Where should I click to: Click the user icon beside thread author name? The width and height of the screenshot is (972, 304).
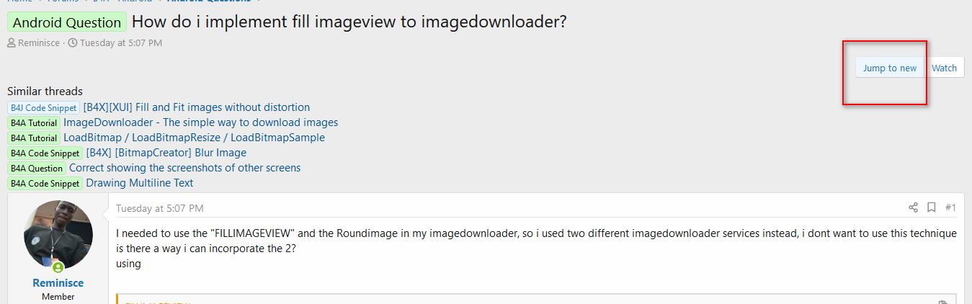click(x=12, y=43)
